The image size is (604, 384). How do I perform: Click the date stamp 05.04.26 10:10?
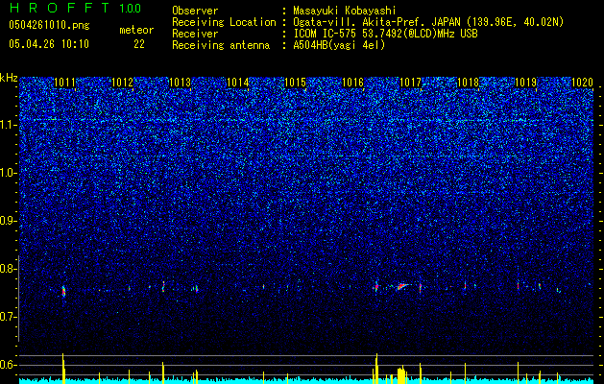(49, 44)
